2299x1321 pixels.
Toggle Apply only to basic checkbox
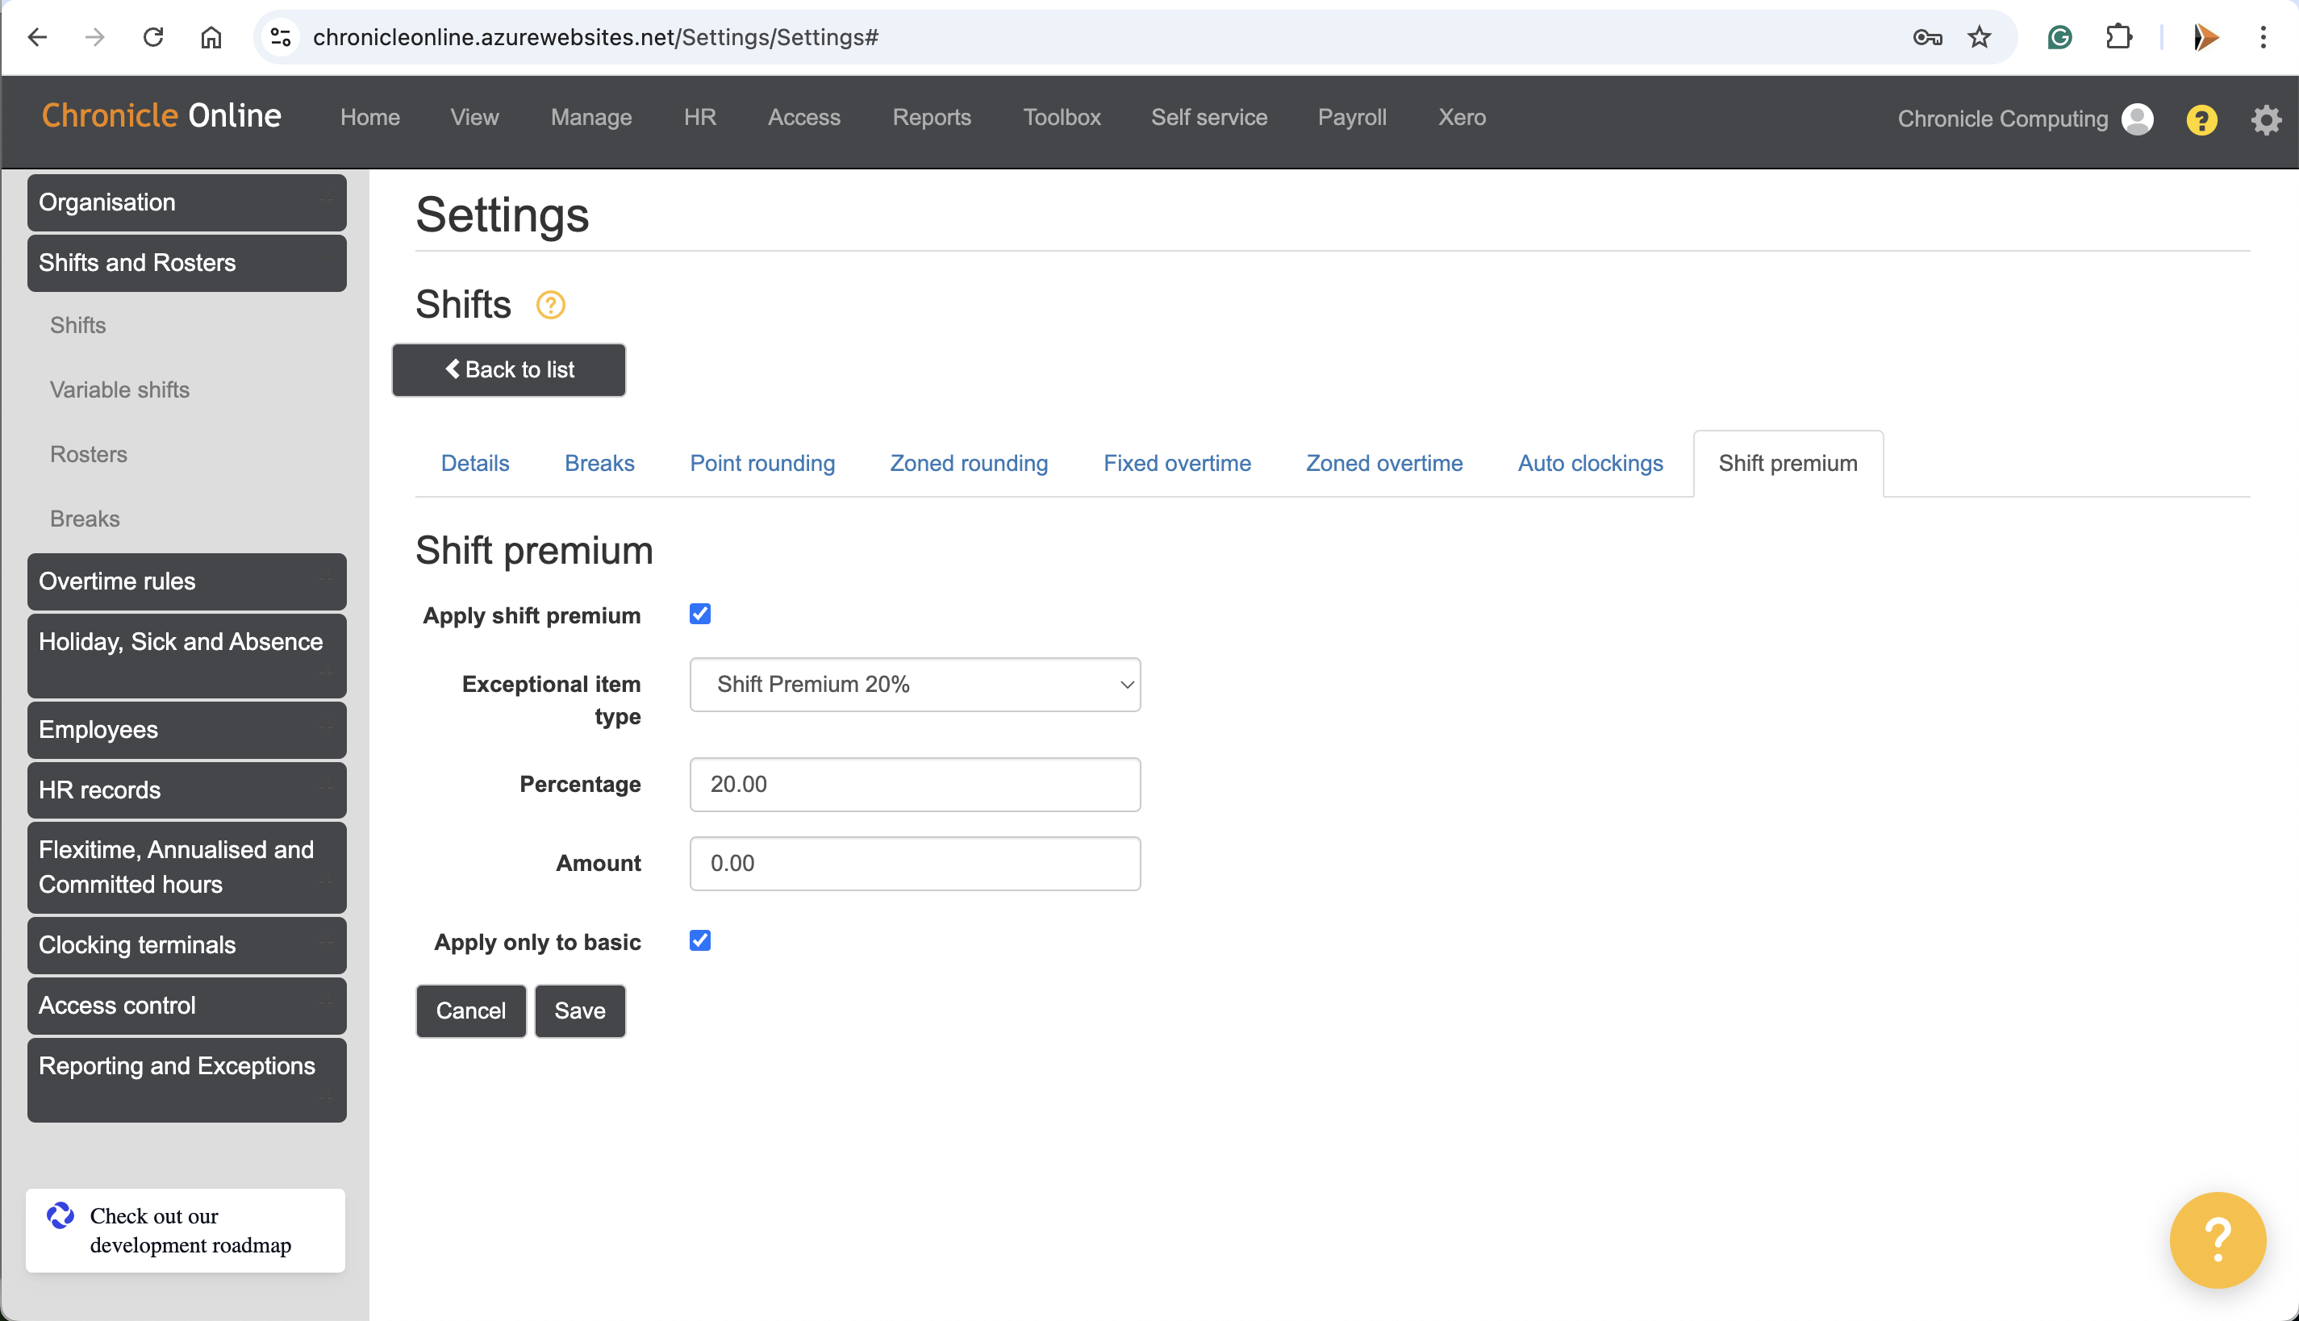(699, 941)
